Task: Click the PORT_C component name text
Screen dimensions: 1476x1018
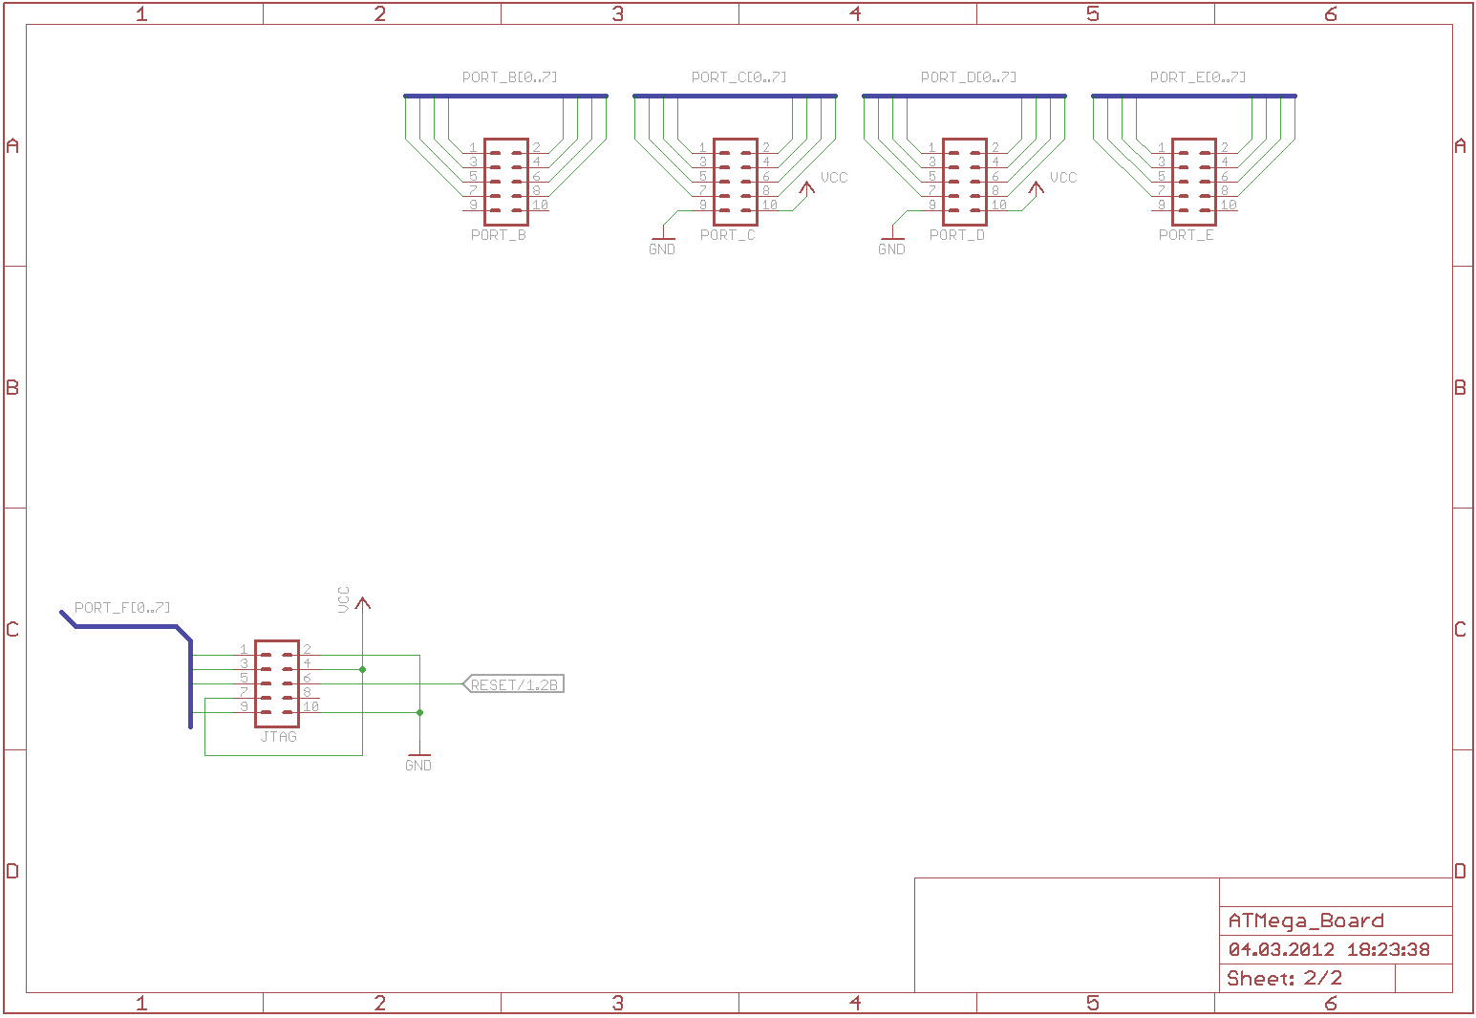Action: [x=728, y=235]
